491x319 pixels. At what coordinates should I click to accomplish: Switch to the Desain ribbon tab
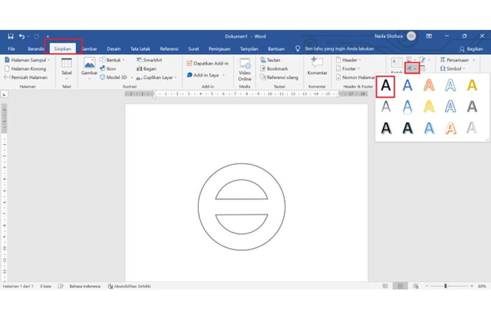[x=113, y=49]
